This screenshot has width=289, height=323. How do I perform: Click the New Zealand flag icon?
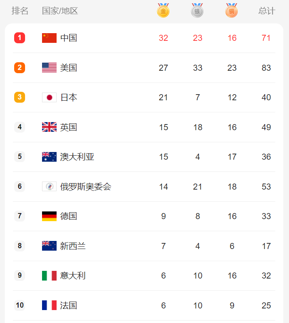(49, 246)
